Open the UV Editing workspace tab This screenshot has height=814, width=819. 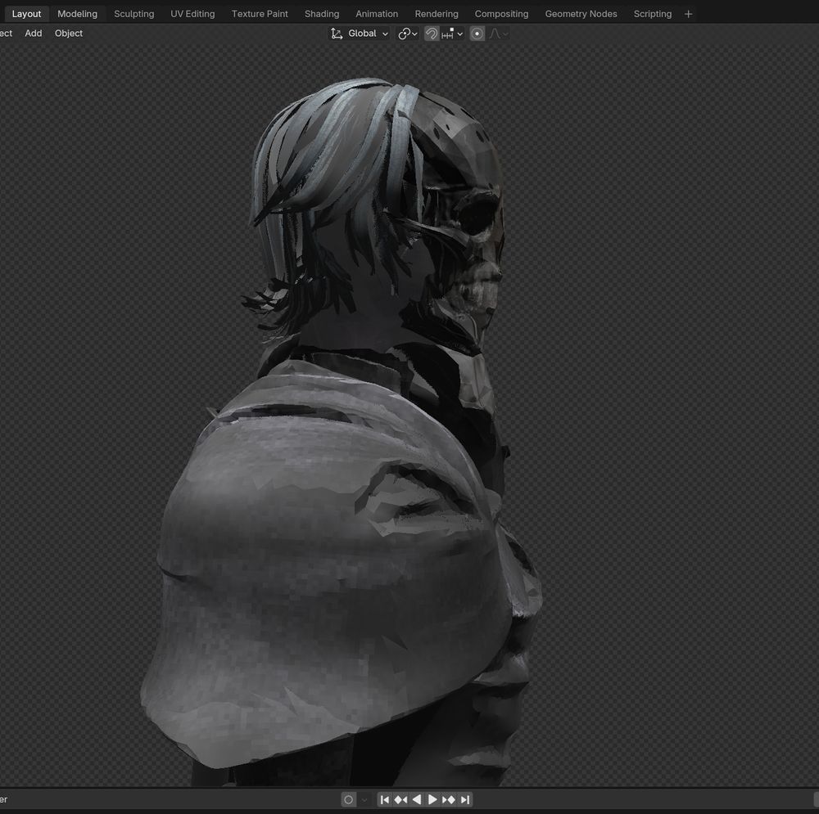click(192, 14)
